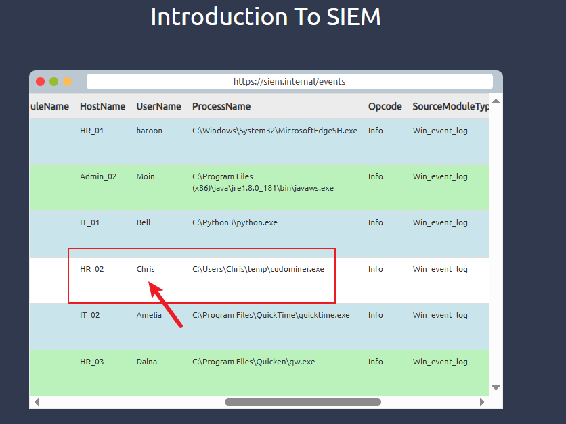Click the quicktime.exe process path
The width and height of the screenshot is (566, 424).
point(271,315)
